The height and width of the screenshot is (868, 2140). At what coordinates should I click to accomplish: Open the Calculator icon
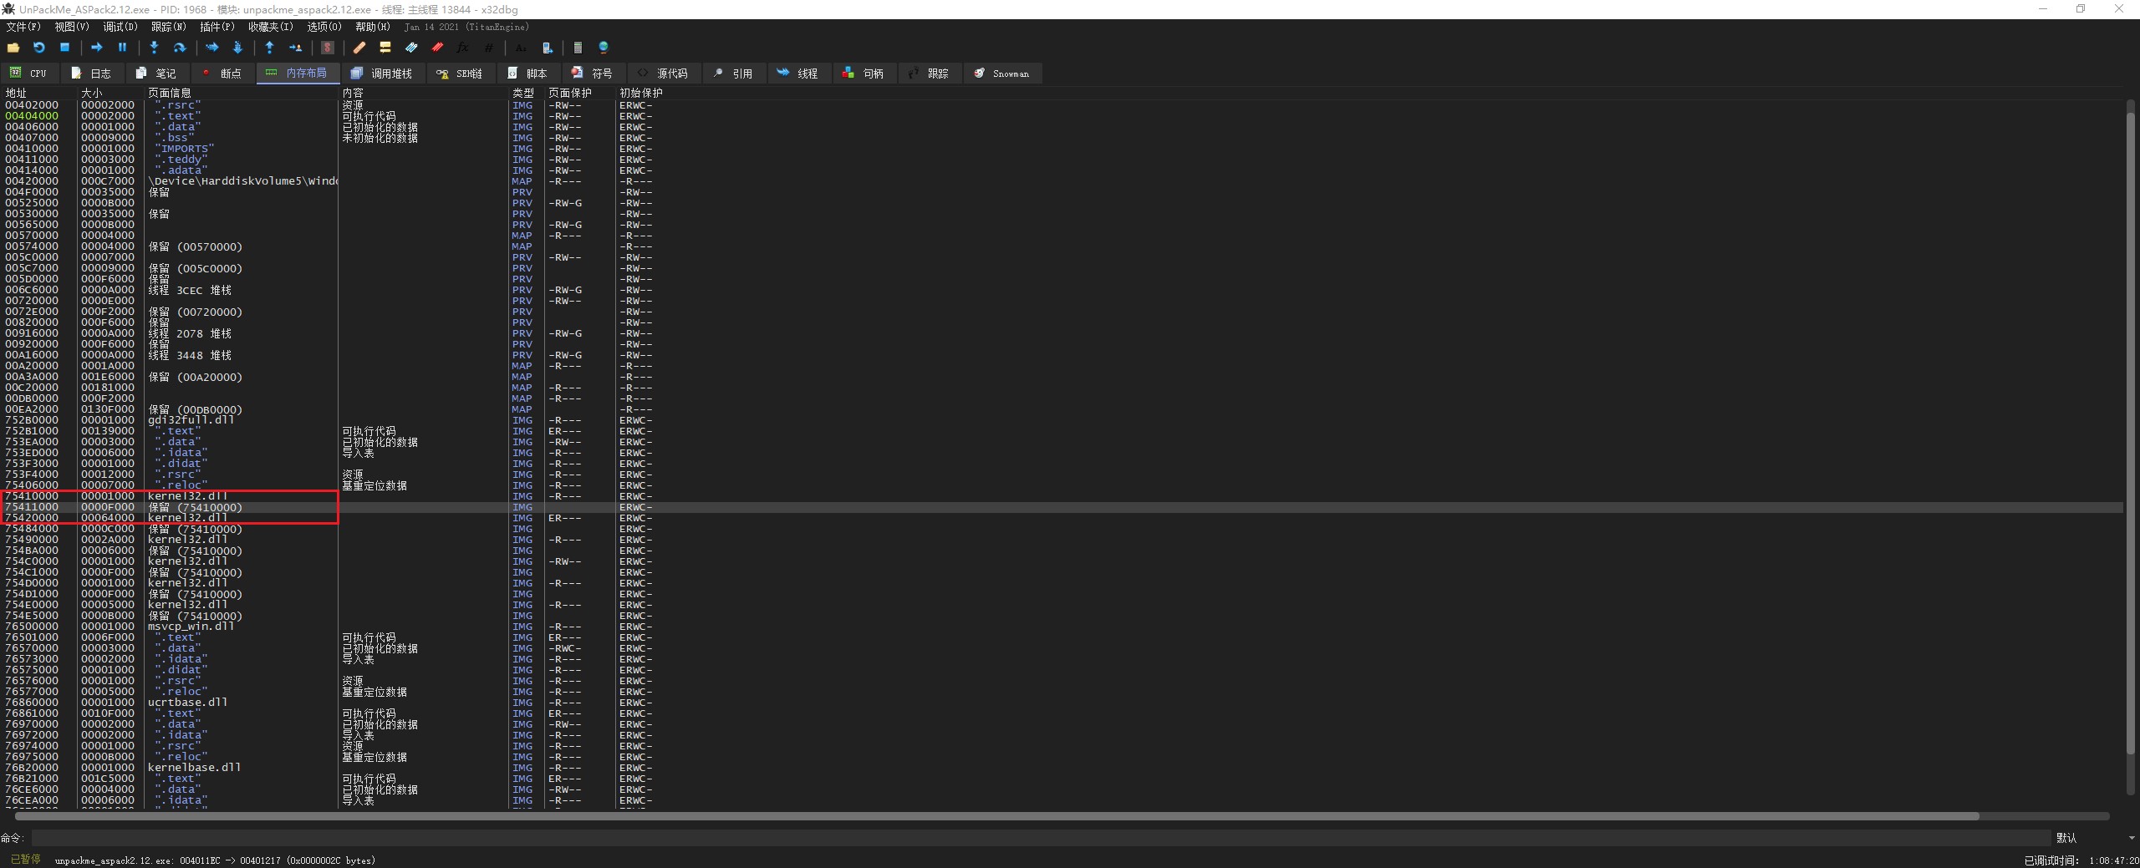coord(578,48)
